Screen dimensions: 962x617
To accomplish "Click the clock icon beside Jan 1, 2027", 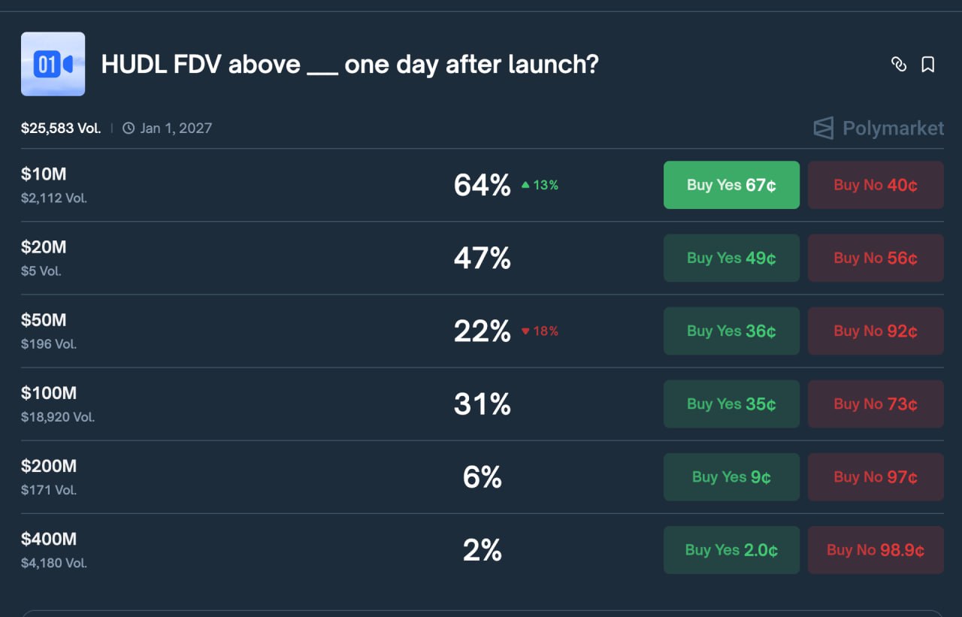I will point(129,129).
